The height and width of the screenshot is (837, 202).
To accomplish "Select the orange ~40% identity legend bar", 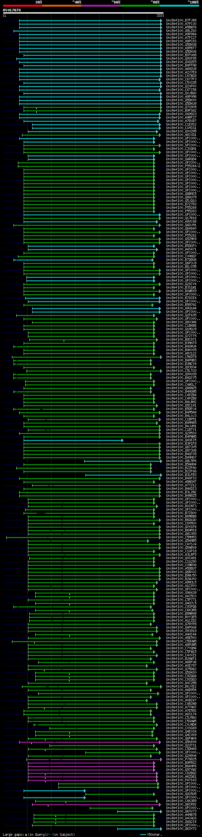I will (x=62, y=6).
